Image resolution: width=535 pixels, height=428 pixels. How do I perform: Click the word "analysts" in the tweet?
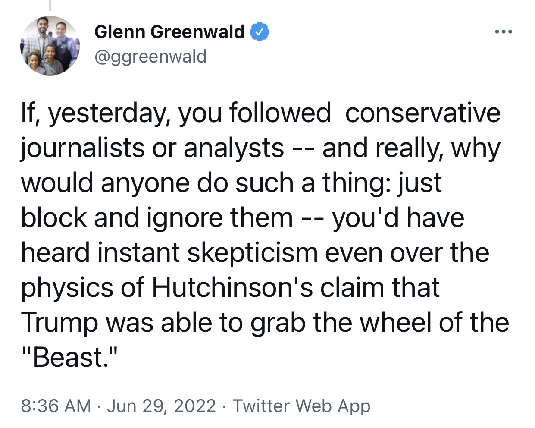[234, 148]
